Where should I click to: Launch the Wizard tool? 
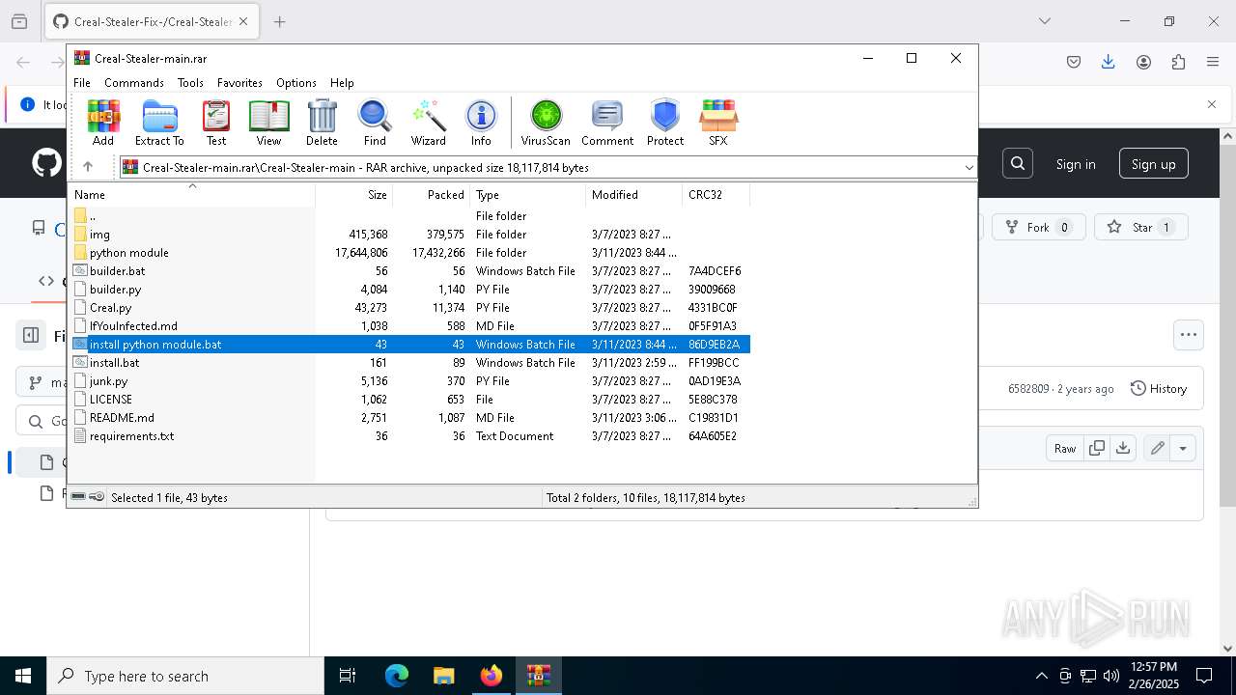pos(429,123)
